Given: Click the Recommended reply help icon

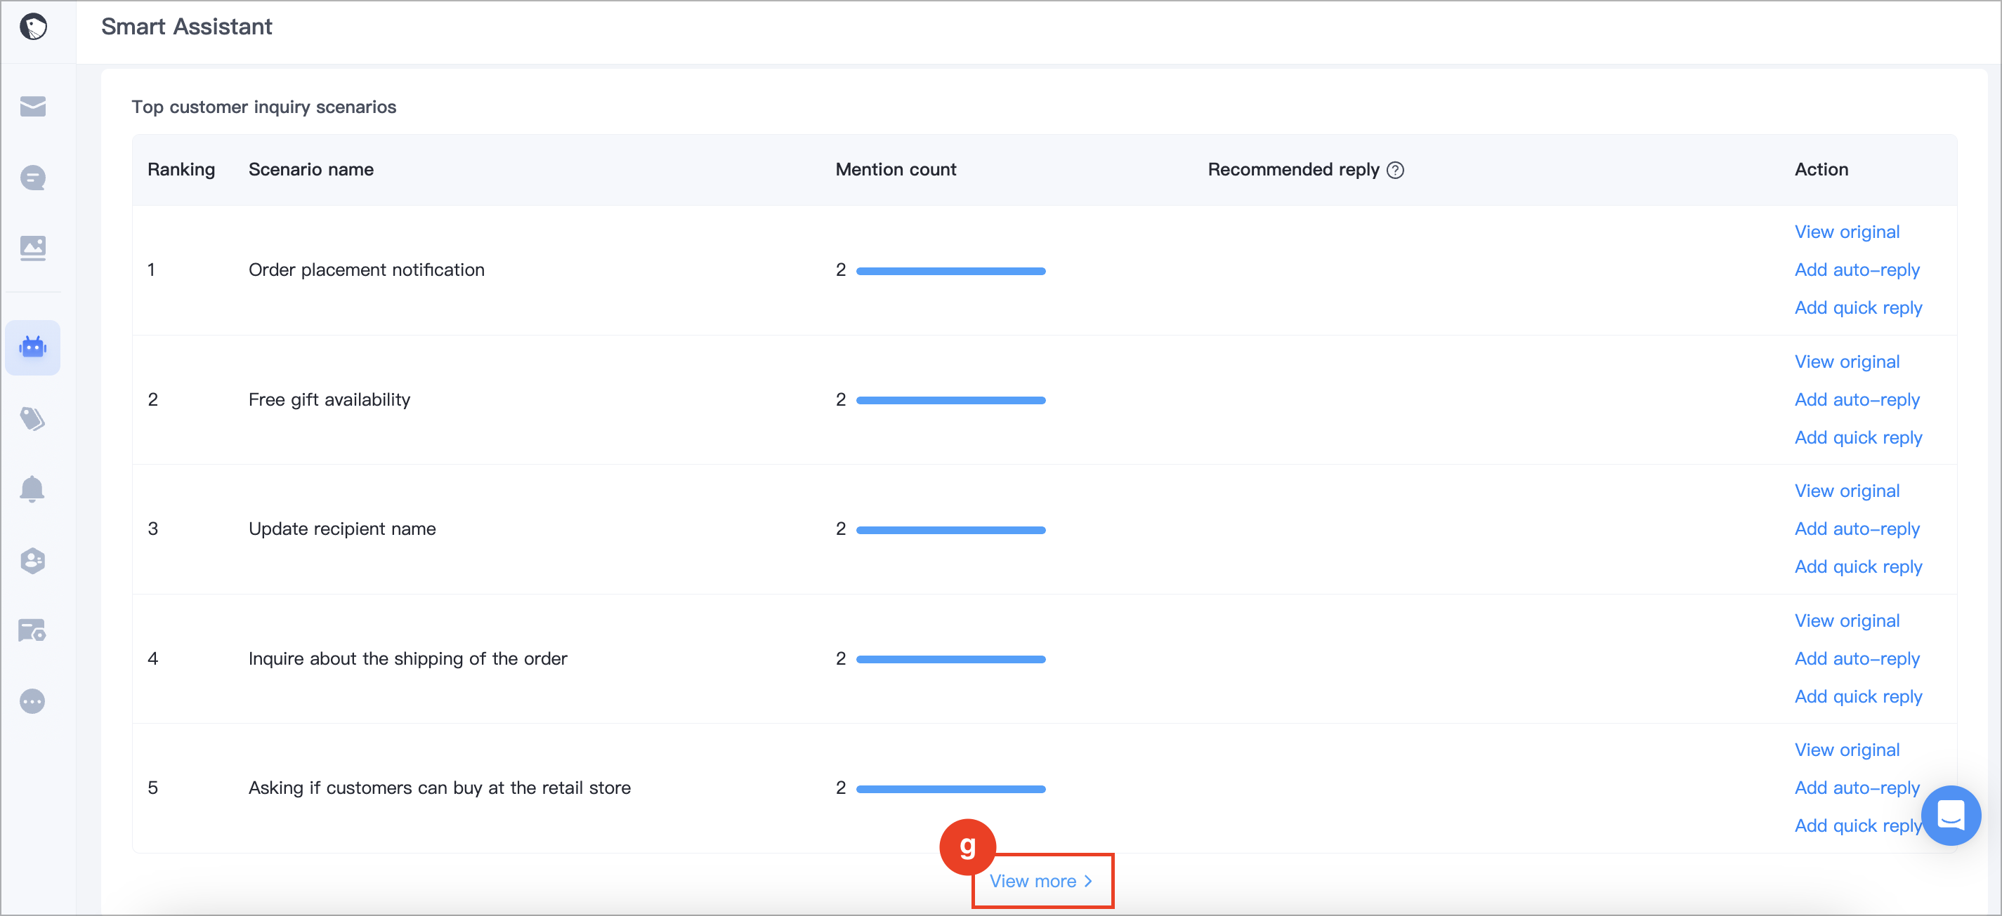Looking at the screenshot, I should click(1396, 170).
